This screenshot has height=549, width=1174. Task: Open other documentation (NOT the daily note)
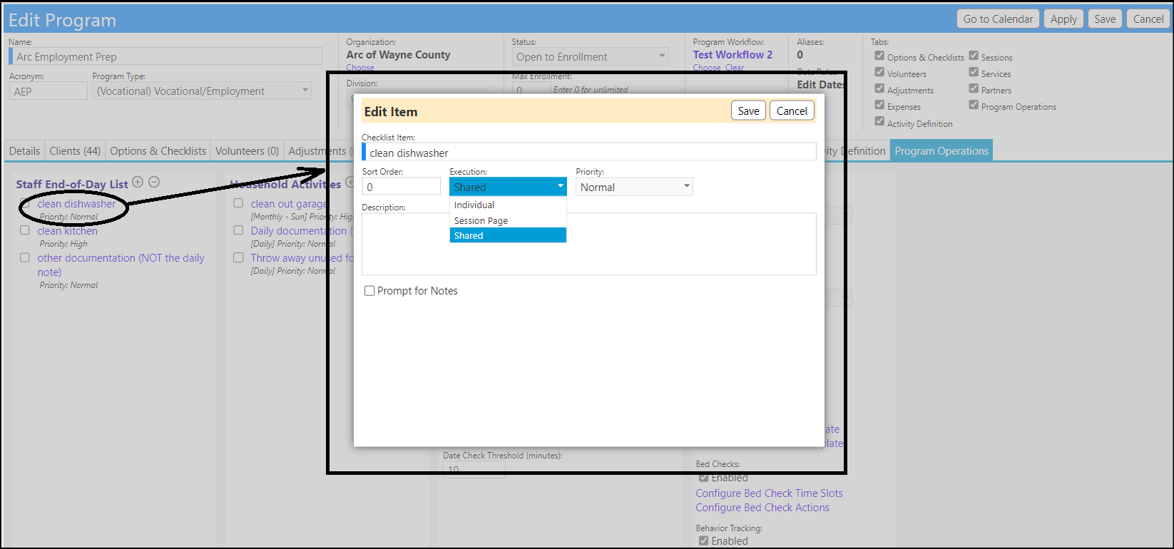pyautogui.click(x=121, y=265)
